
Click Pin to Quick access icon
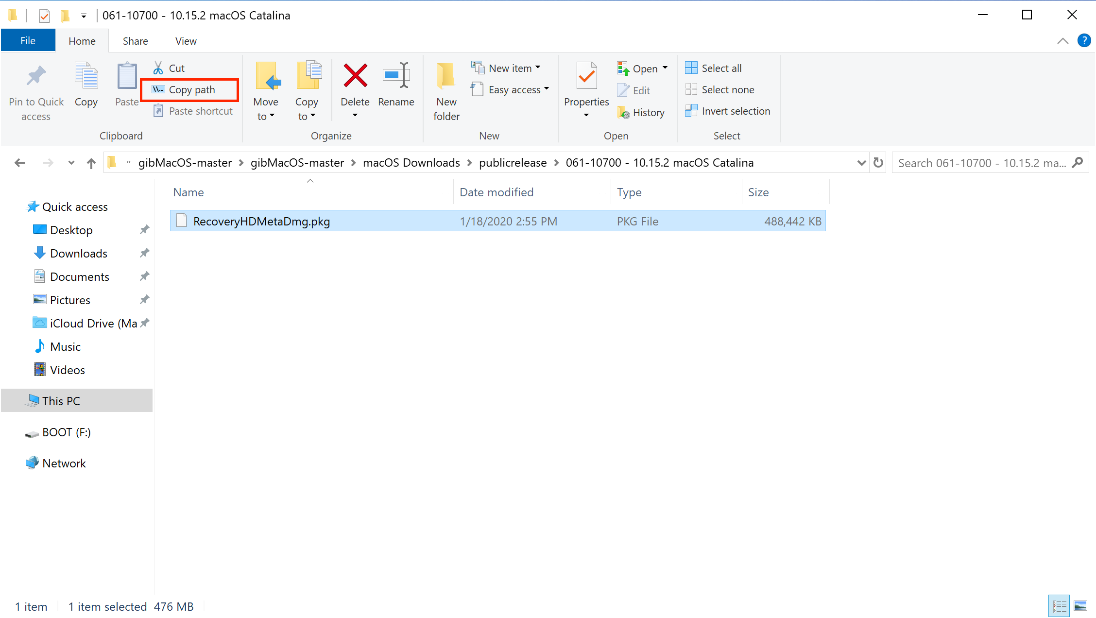tap(36, 76)
